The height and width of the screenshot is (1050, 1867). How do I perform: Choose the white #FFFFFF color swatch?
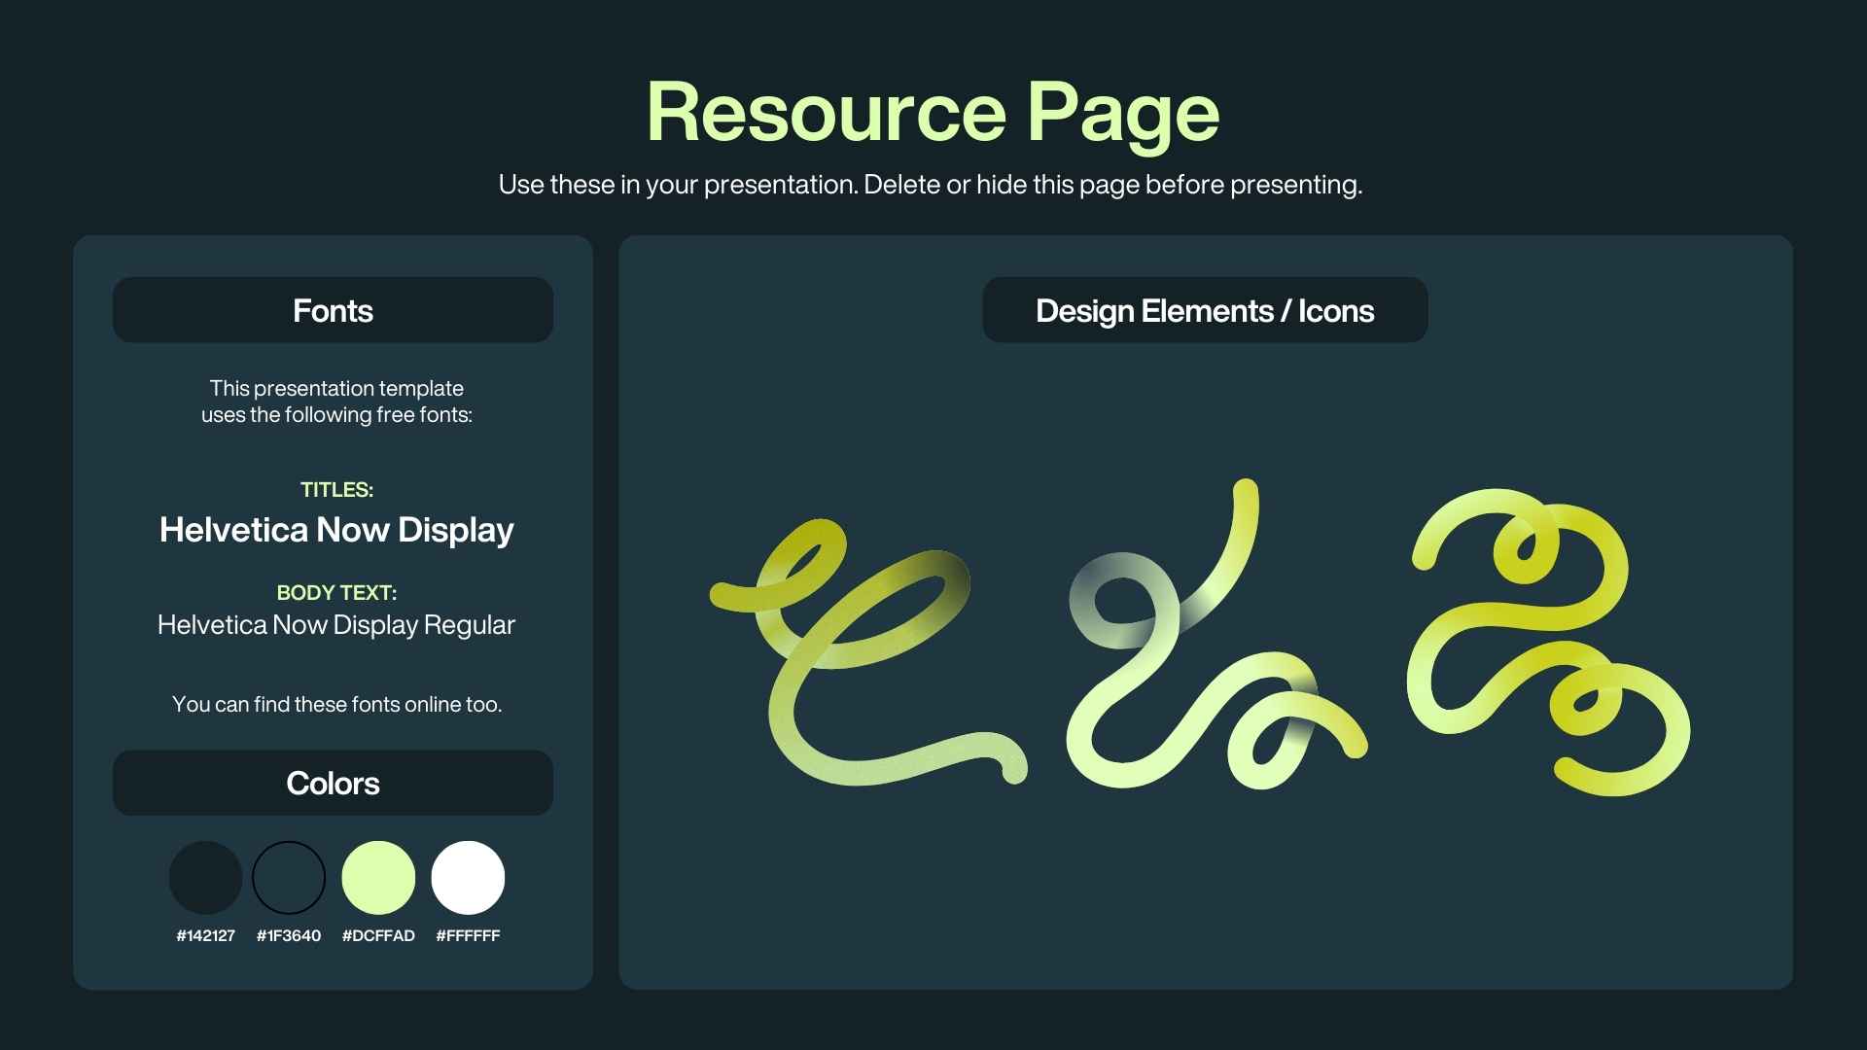pos(468,878)
